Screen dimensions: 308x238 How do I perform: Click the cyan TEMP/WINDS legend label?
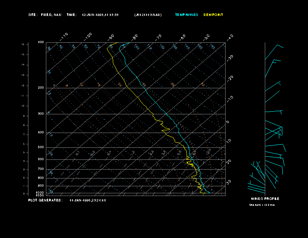187,15
